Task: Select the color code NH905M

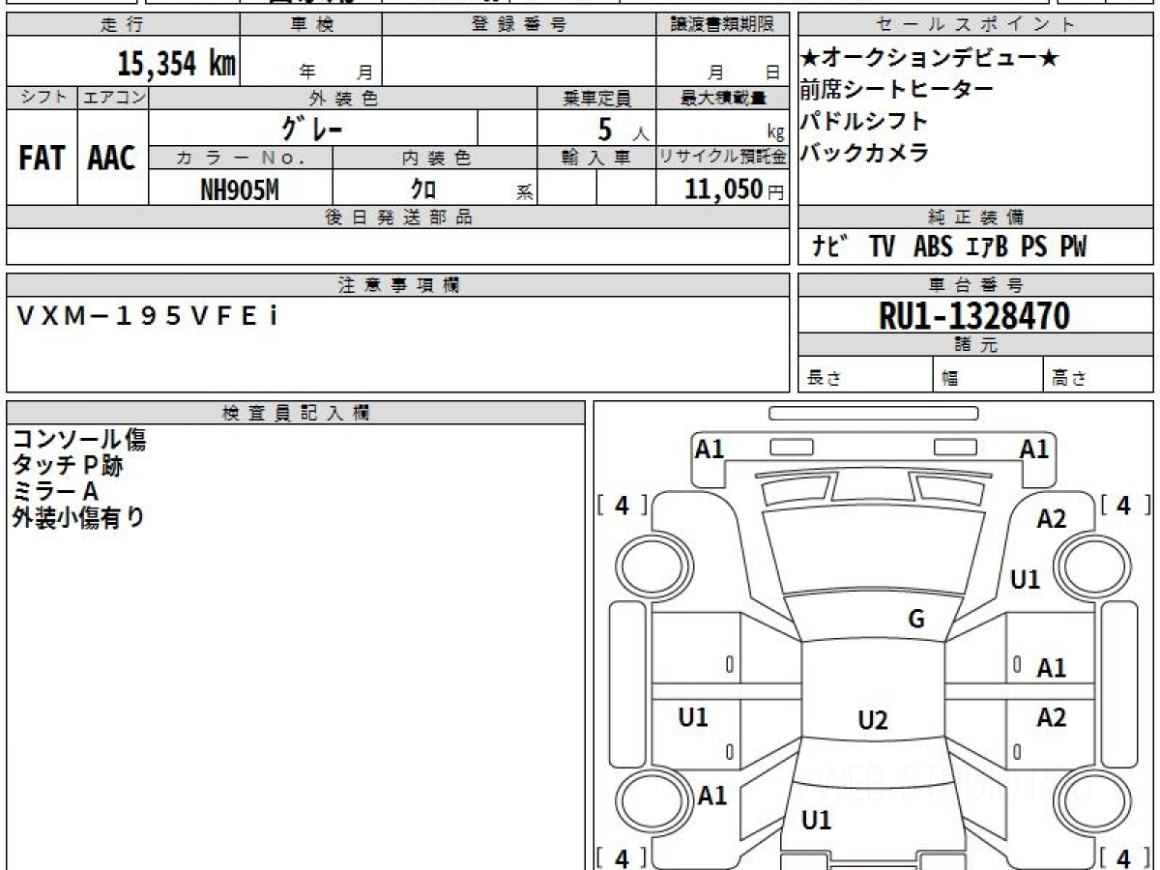Action: tap(240, 189)
